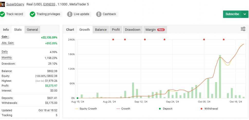This screenshot has width=249, height=120.
Task: Toggle the Withdrawal legend marker
Action: [x=209, y=108]
